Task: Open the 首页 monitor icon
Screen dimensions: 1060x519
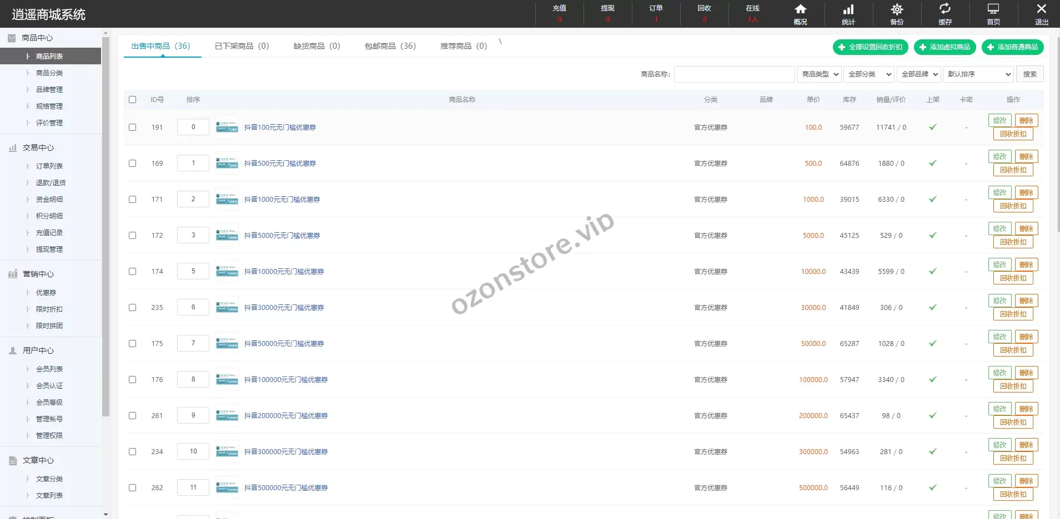Action: coord(993,9)
